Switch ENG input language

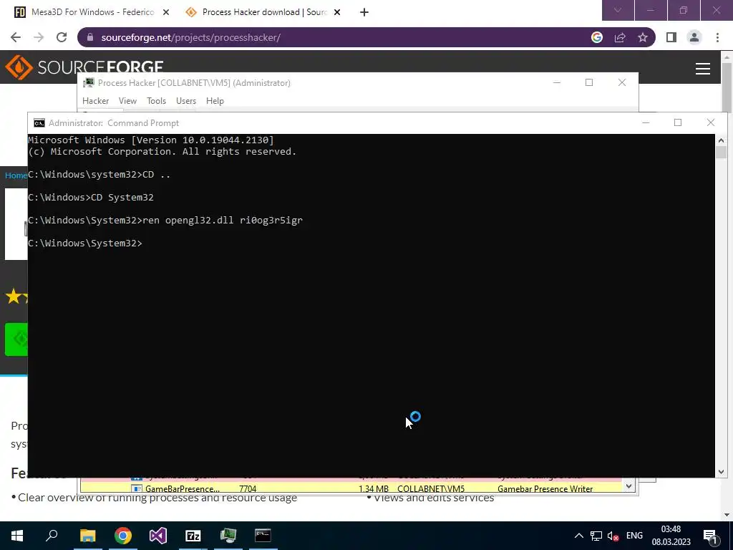[634, 536]
